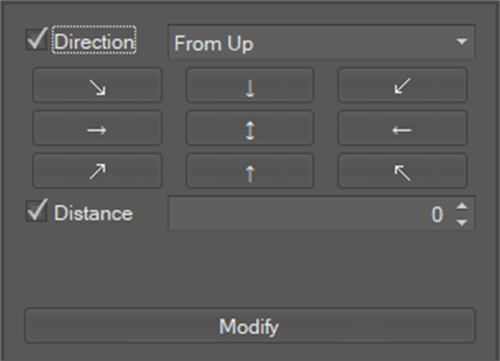Disable the Distance checkbox
Image resolution: width=500 pixels, height=361 pixels.
36,212
